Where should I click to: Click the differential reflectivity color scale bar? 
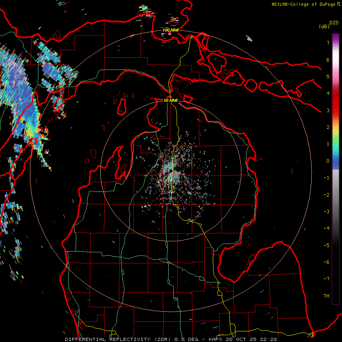[336, 169]
